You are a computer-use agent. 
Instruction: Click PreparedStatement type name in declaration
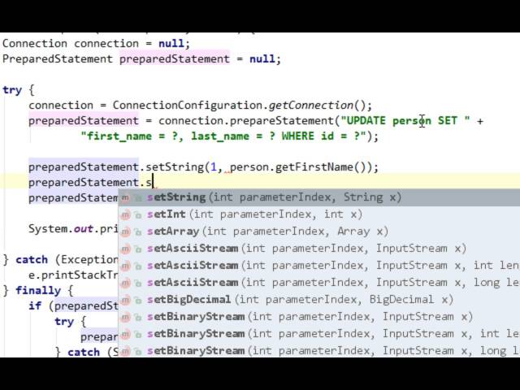coord(58,59)
